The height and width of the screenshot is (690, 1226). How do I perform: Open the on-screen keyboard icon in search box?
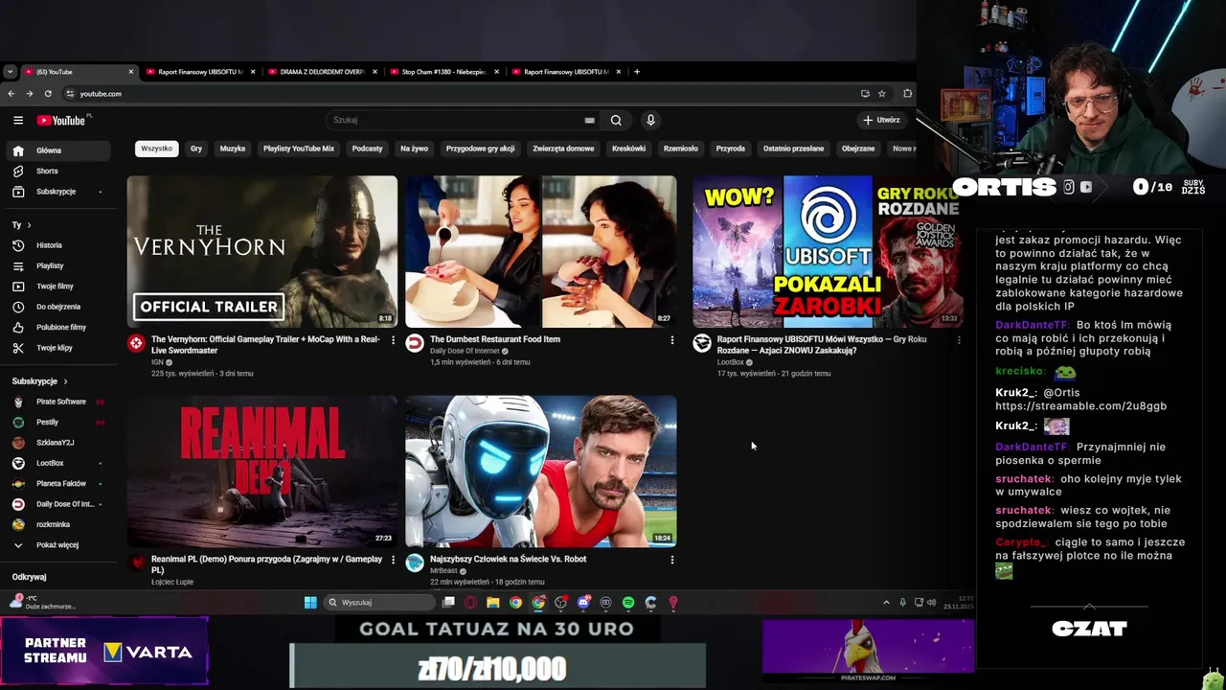(x=589, y=120)
